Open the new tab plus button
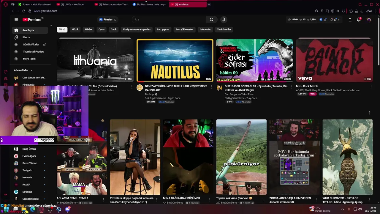Screen dimensions: 380x214 (209, 4)
